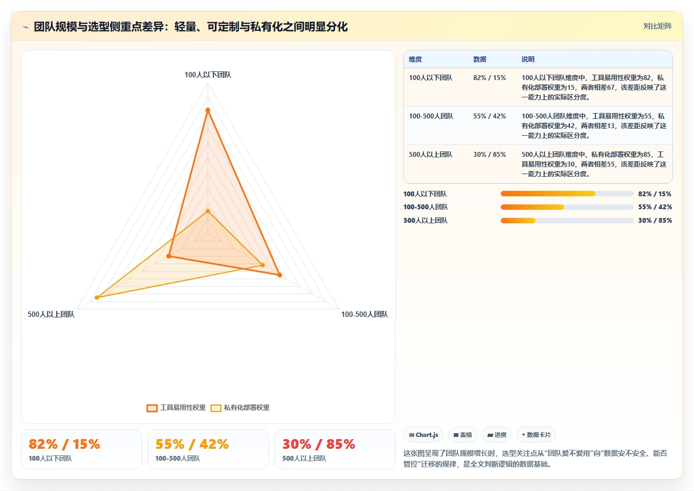
Task: Click yellow data point near 500人以上团队 axis
Action: [x=97, y=297]
